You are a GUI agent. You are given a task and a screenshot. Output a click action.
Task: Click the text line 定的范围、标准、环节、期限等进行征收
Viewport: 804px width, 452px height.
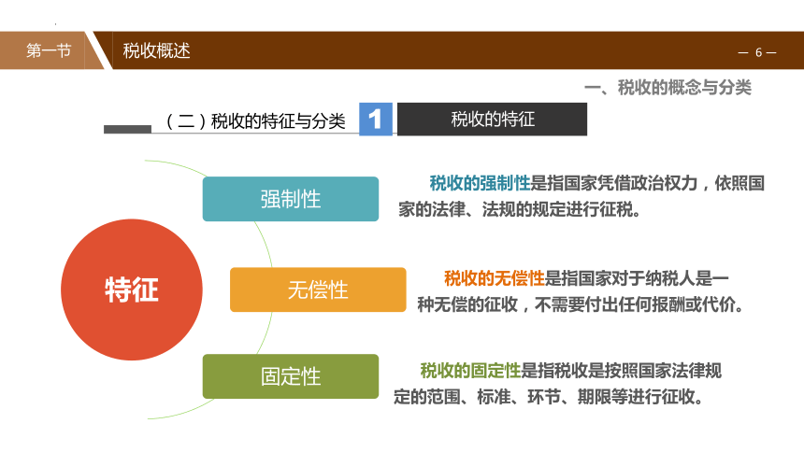548,396
